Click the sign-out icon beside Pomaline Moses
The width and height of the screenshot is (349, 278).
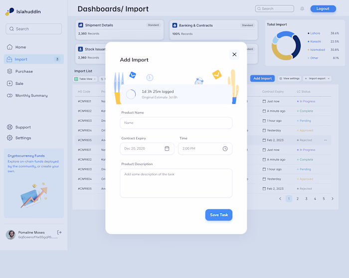click(59, 233)
